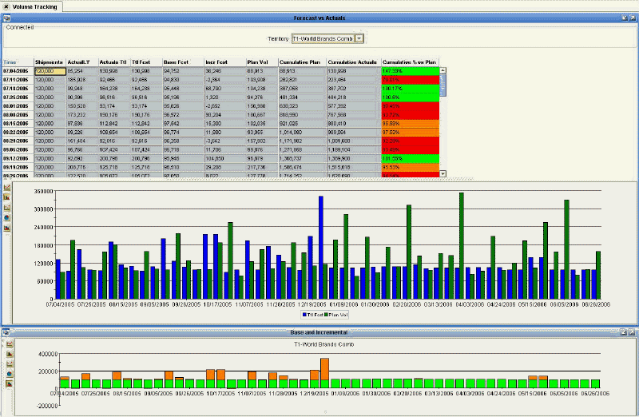The height and width of the screenshot is (417, 639).
Task: Restore the Base and Incremental panel
Action: coord(625,332)
